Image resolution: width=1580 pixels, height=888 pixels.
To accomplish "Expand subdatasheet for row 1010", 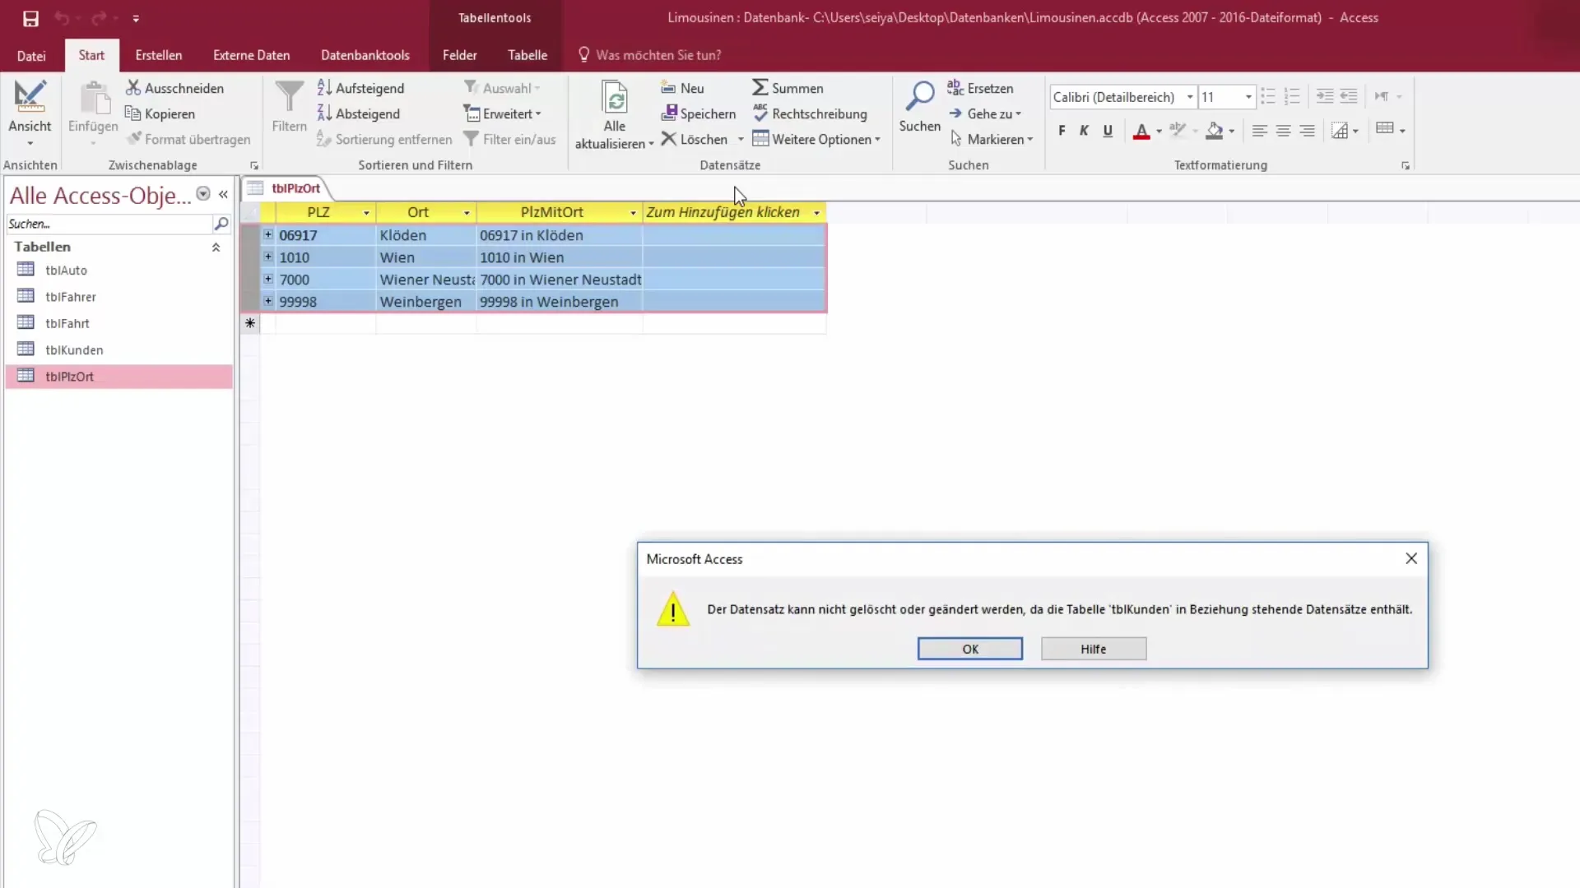I will [x=267, y=257].
